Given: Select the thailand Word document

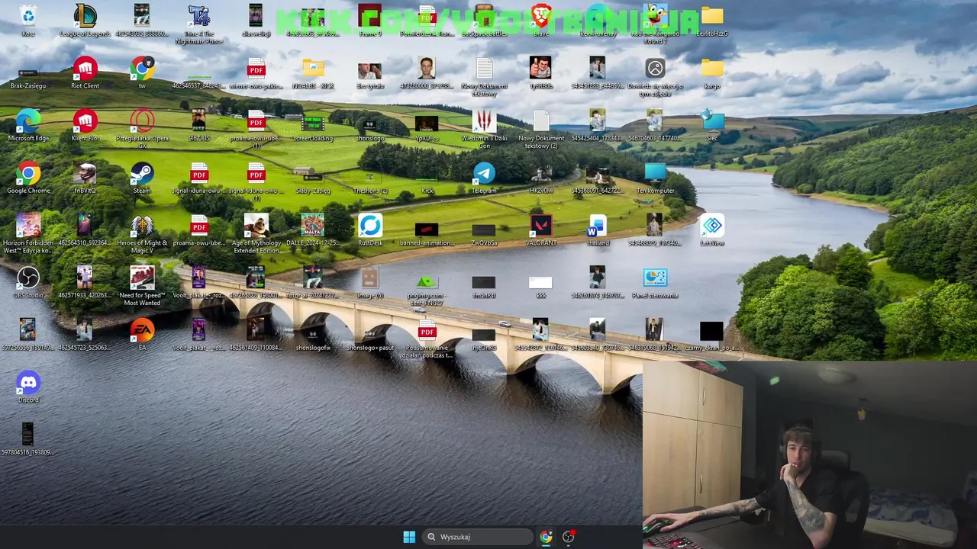Looking at the screenshot, I should tap(598, 230).
